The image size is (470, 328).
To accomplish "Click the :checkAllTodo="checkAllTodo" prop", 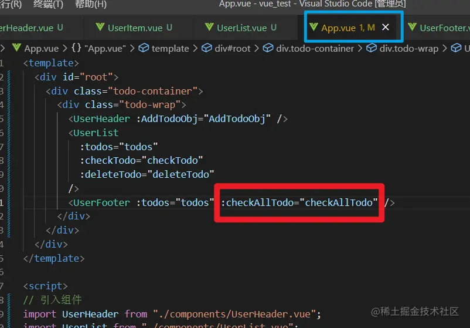I will coord(299,203).
